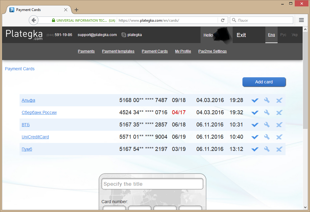Click the time 13:12 in Пумб row
The height and width of the screenshot is (212, 310).
(236, 149)
